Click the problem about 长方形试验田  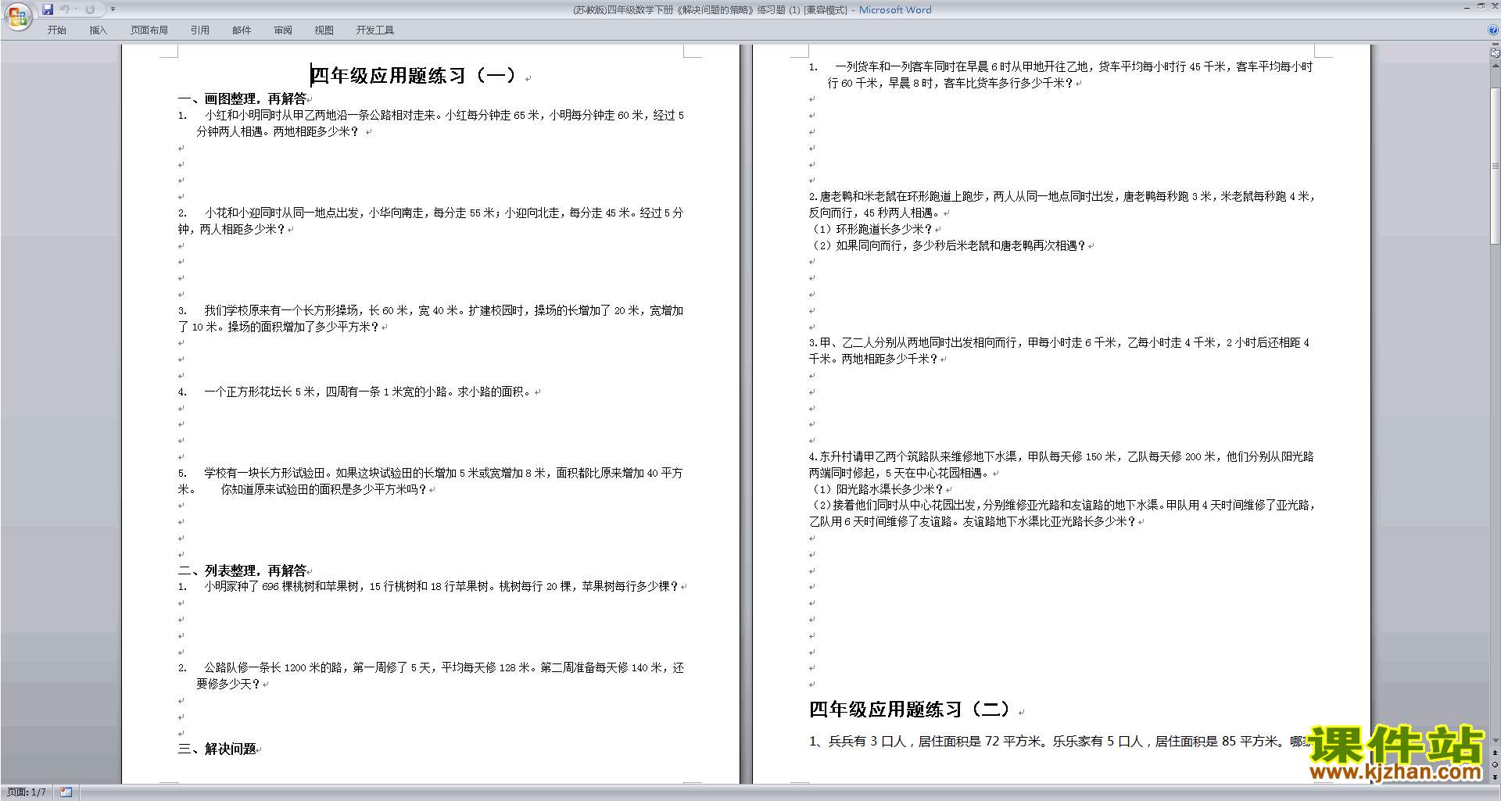tap(431, 481)
